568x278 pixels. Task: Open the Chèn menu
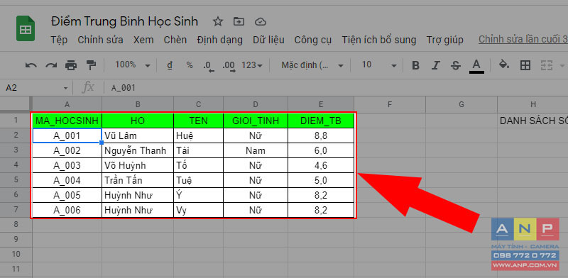(x=175, y=40)
